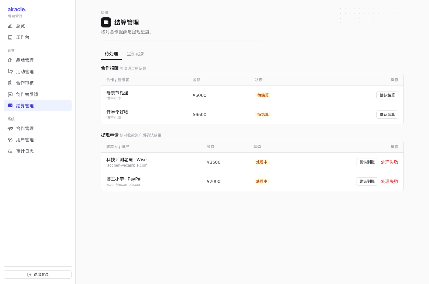Open the 创作者反馈 page
This screenshot has height=284, width=429.
(38, 94)
